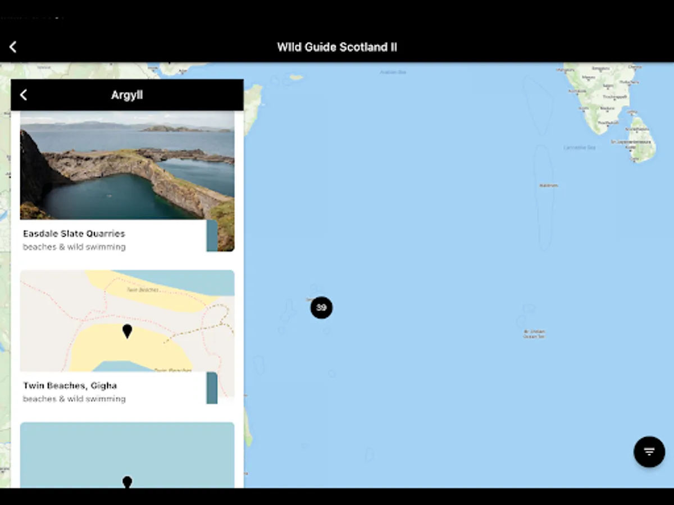Tap location pin on Twin Beaches map
The height and width of the screenshot is (505, 674).
pyautogui.click(x=127, y=332)
